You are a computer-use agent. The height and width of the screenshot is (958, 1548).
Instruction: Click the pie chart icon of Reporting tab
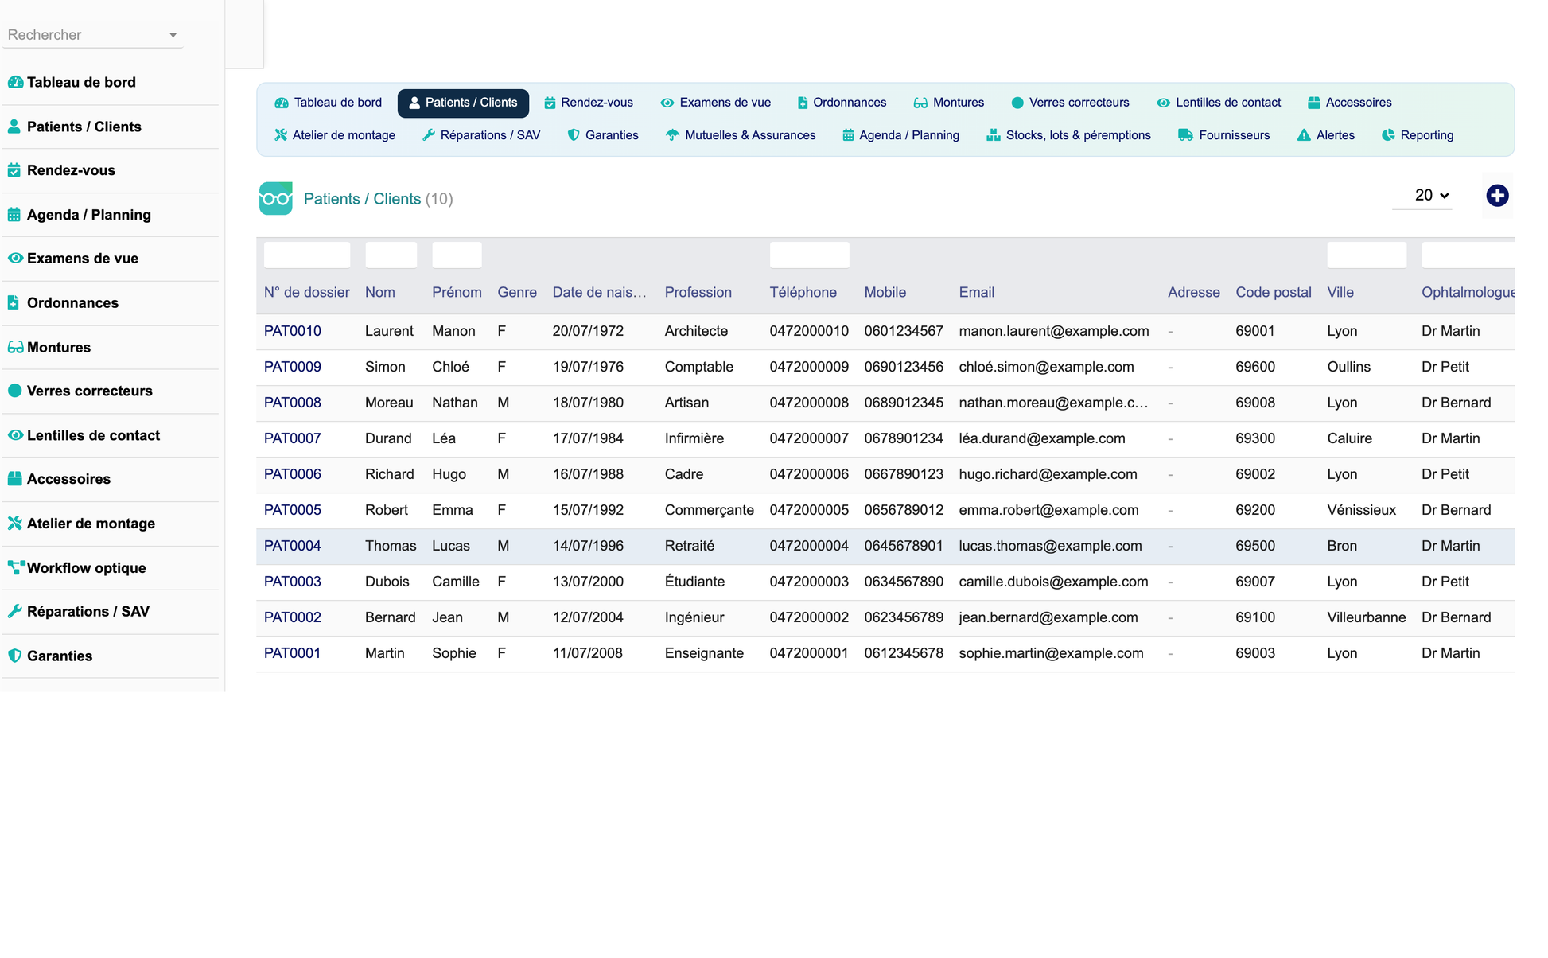pos(1388,135)
